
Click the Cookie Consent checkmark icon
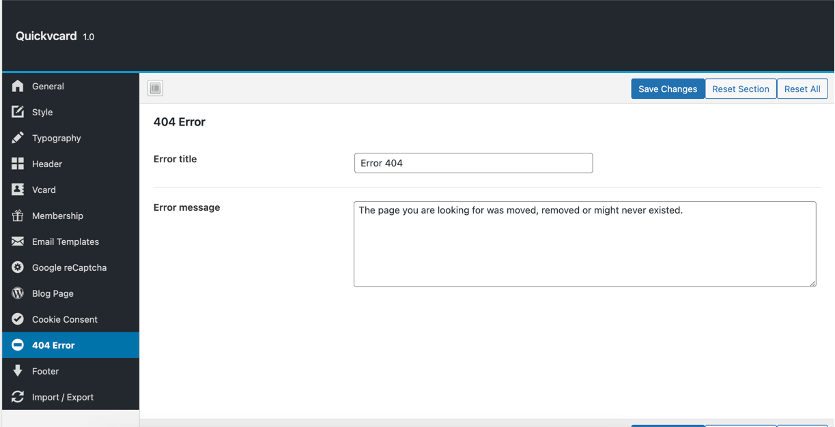(x=18, y=319)
